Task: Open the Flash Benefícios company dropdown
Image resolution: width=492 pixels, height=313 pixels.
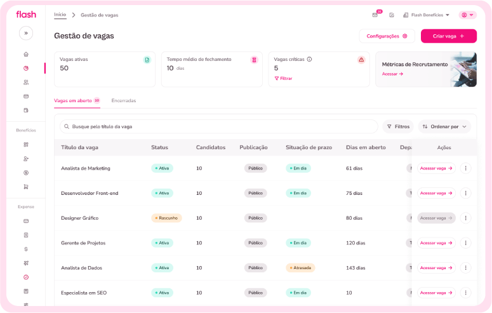Action: click(426, 15)
